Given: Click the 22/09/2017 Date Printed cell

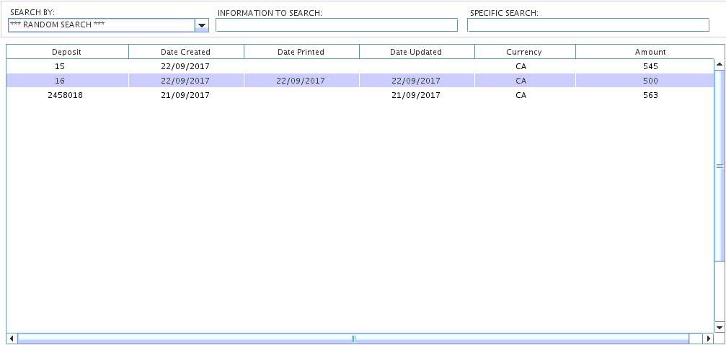Looking at the screenshot, I should [301, 81].
